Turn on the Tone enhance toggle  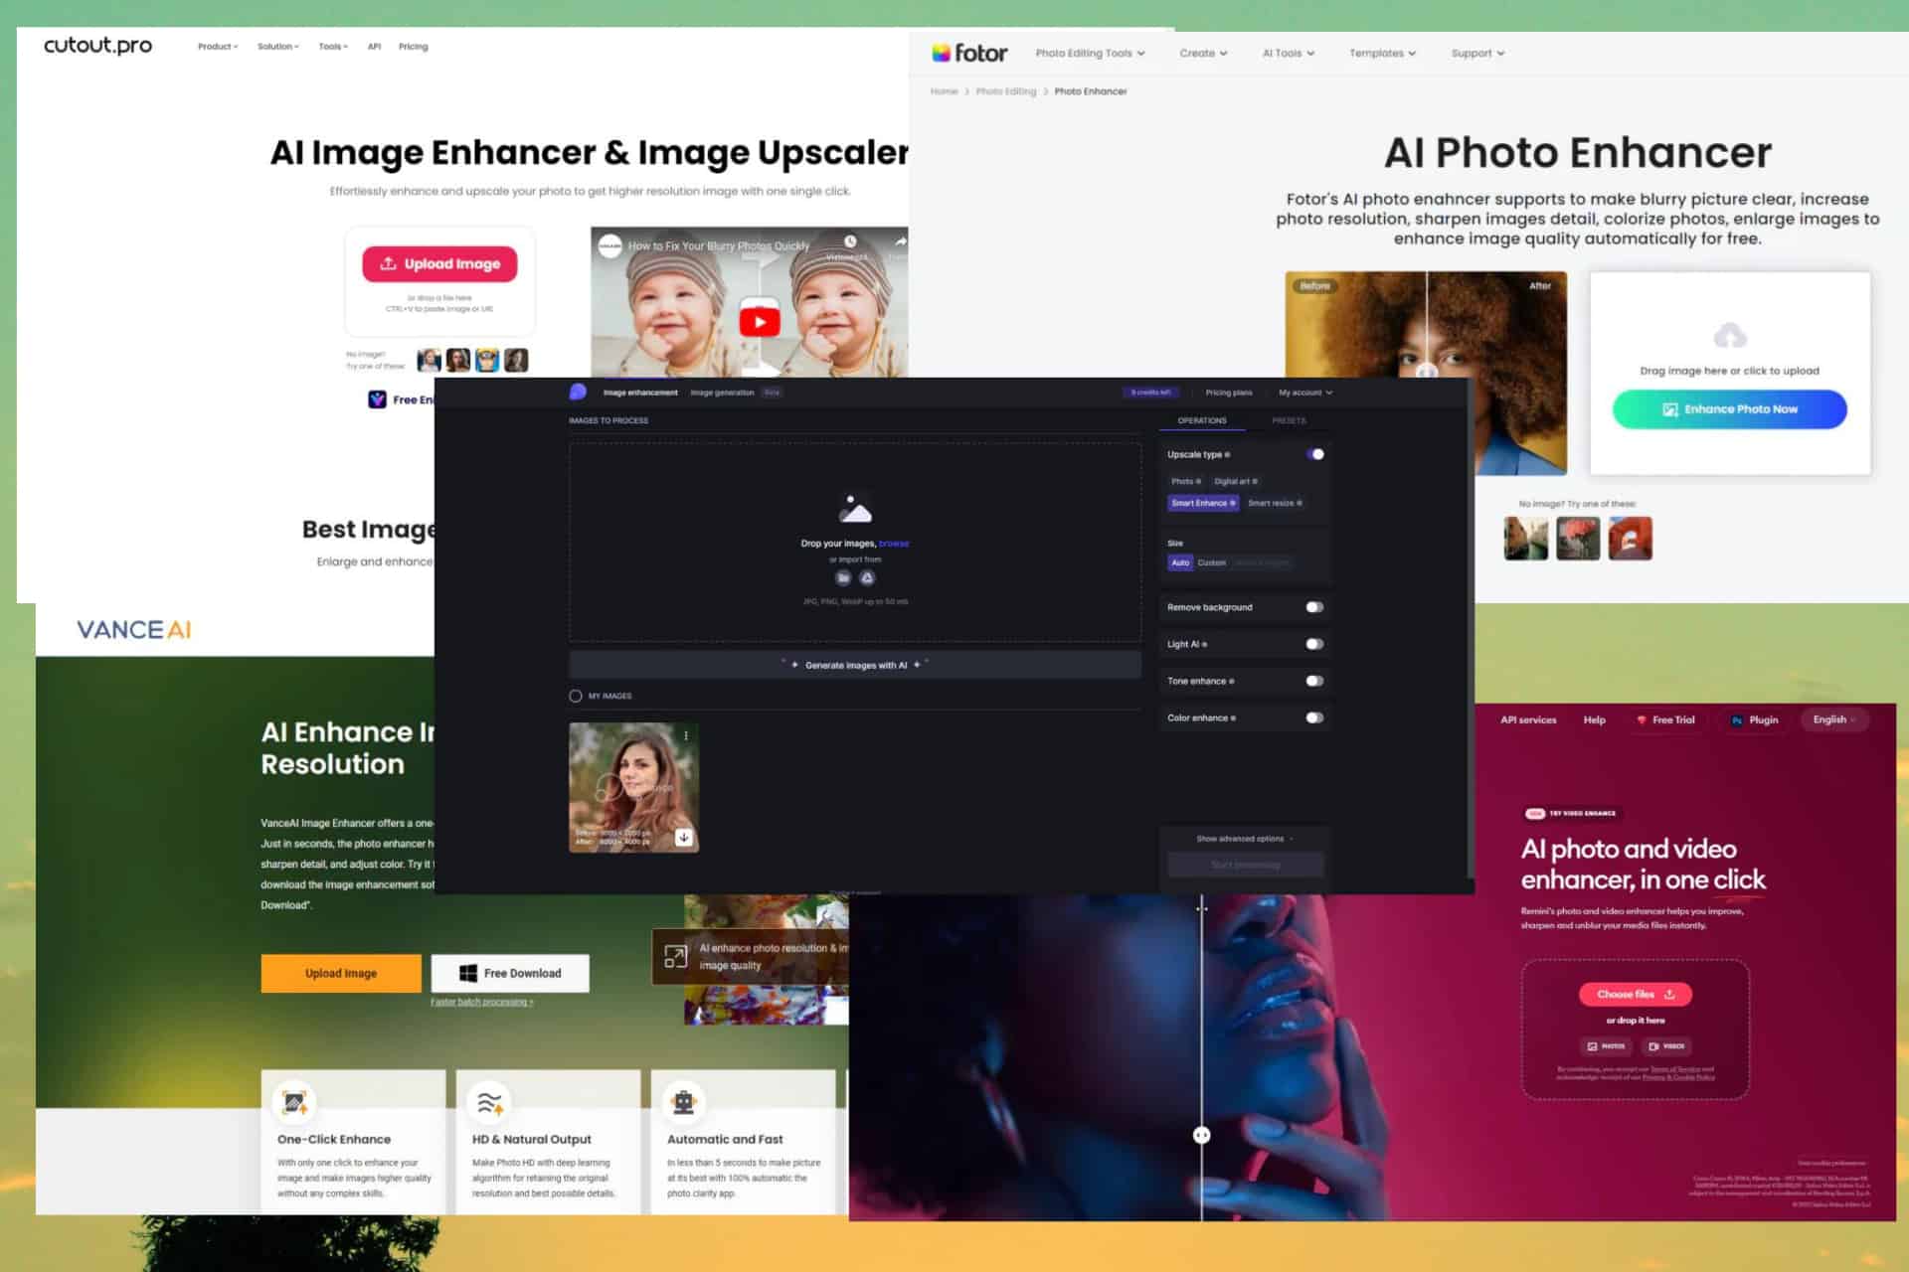[x=1314, y=681]
